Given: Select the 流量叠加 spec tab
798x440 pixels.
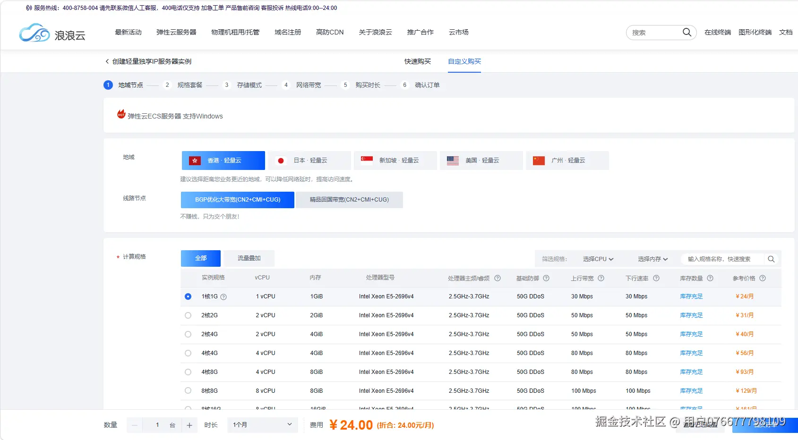Looking at the screenshot, I should coord(249,258).
